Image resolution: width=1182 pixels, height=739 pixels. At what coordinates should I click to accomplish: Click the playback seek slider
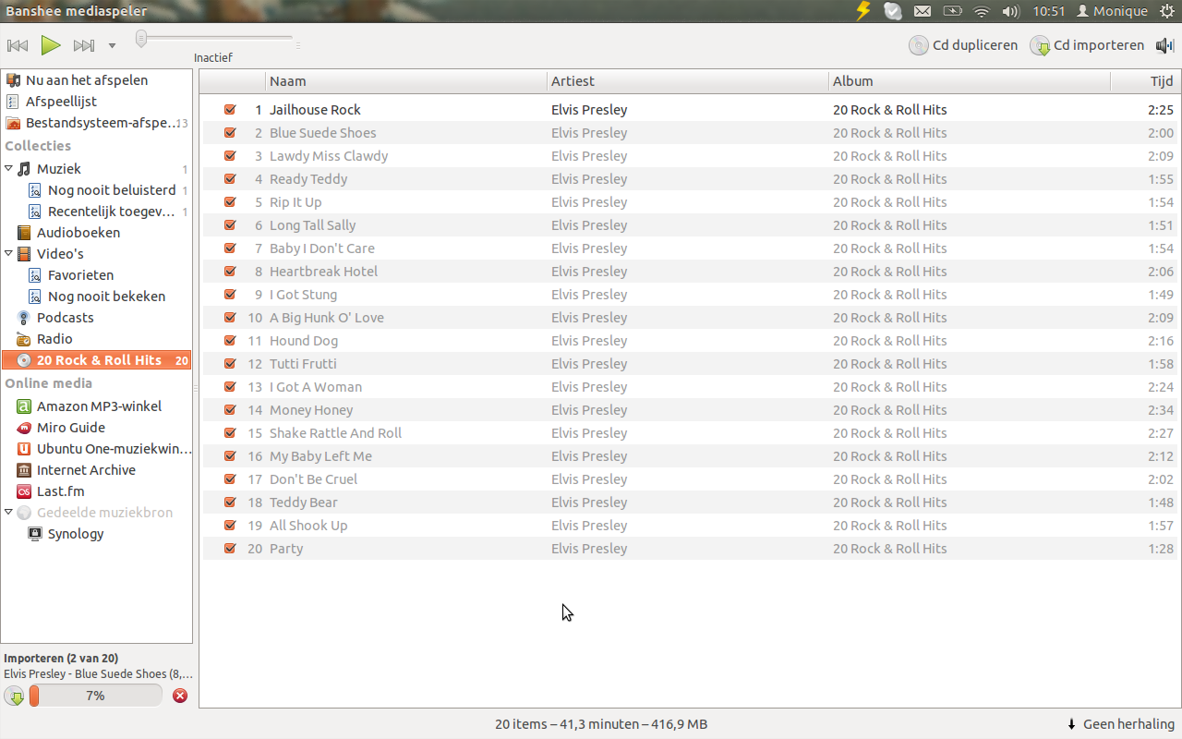tap(217, 39)
